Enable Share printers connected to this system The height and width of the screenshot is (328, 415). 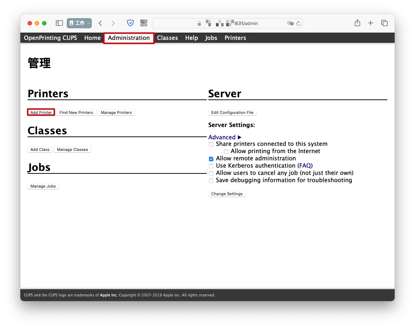click(211, 144)
